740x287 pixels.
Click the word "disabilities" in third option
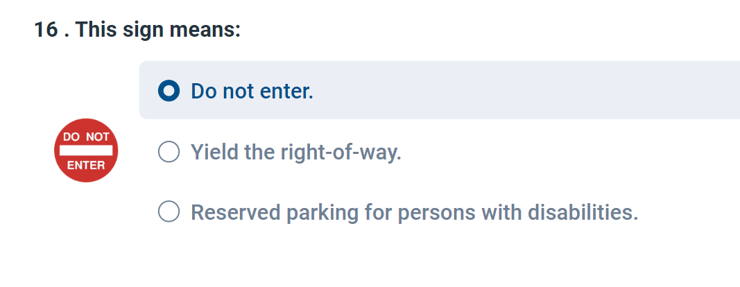(583, 212)
